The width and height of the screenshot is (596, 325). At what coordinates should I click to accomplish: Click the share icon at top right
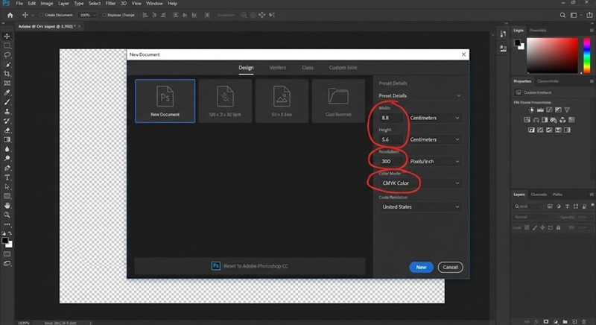coord(589,15)
